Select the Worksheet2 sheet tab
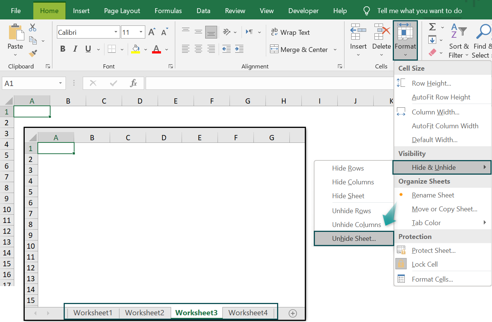This screenshot has width=492, height=322. (x=145, y=313)
